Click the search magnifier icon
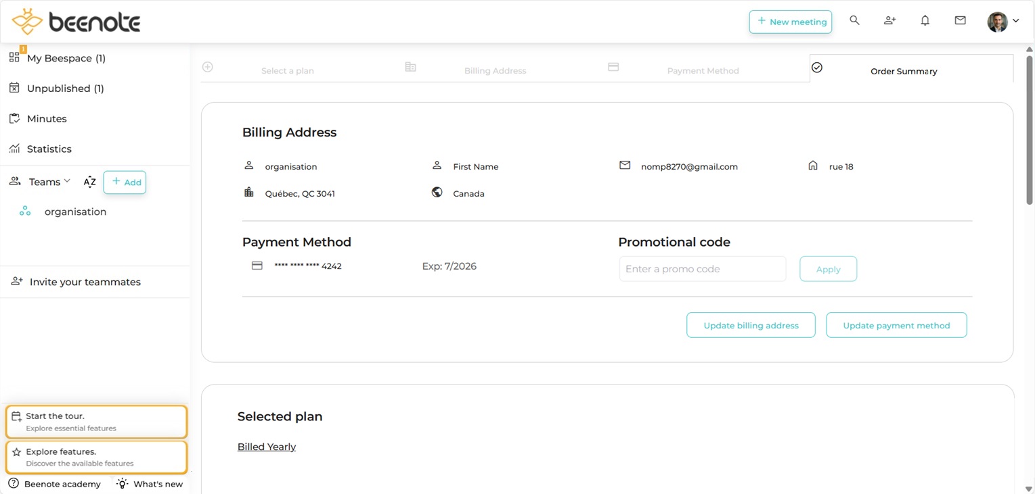Image resolution: width=1035 pixels, height=494 pixels. point(854,21)
